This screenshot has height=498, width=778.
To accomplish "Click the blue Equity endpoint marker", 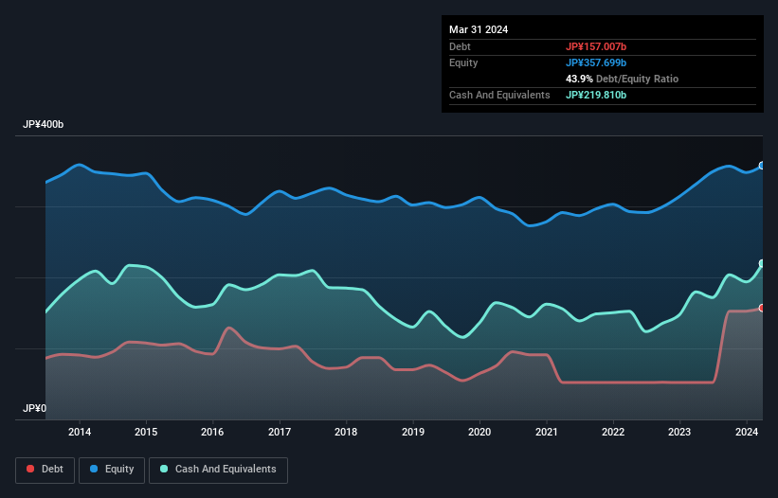I will 761,166.
